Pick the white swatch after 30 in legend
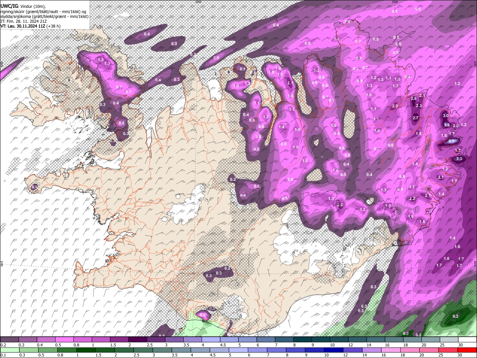The image size is (477, 358). point(467,340)
